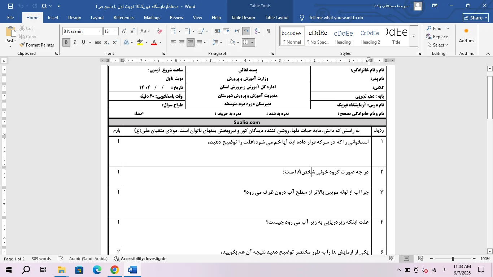Insert symbol via the Omega icon
The image size is (493, 277).
point(44,6)
